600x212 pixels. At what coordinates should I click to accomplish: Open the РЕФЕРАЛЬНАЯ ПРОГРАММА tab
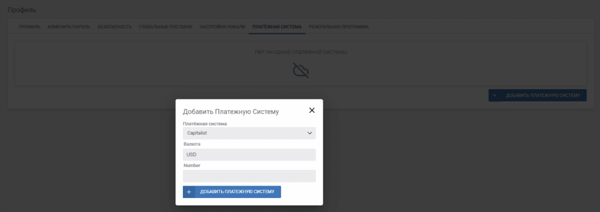(339, 27)
